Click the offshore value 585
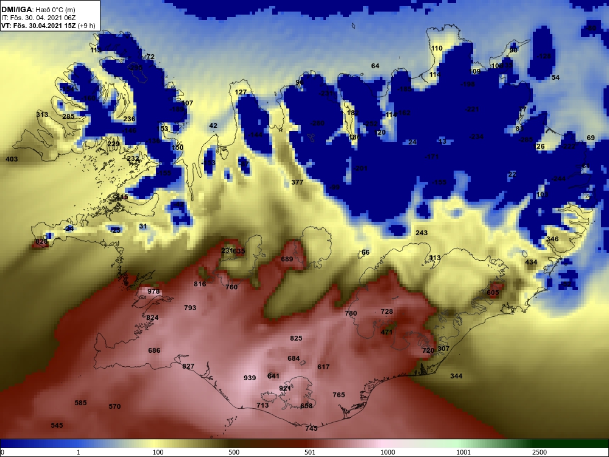609x457 pixels. click(x=80, y=403)
